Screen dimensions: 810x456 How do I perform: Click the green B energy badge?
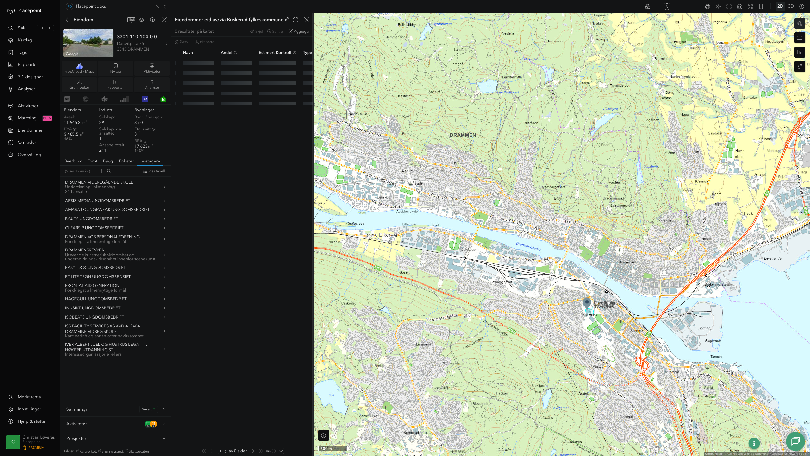pyautogui.click(x=163, y=99)
